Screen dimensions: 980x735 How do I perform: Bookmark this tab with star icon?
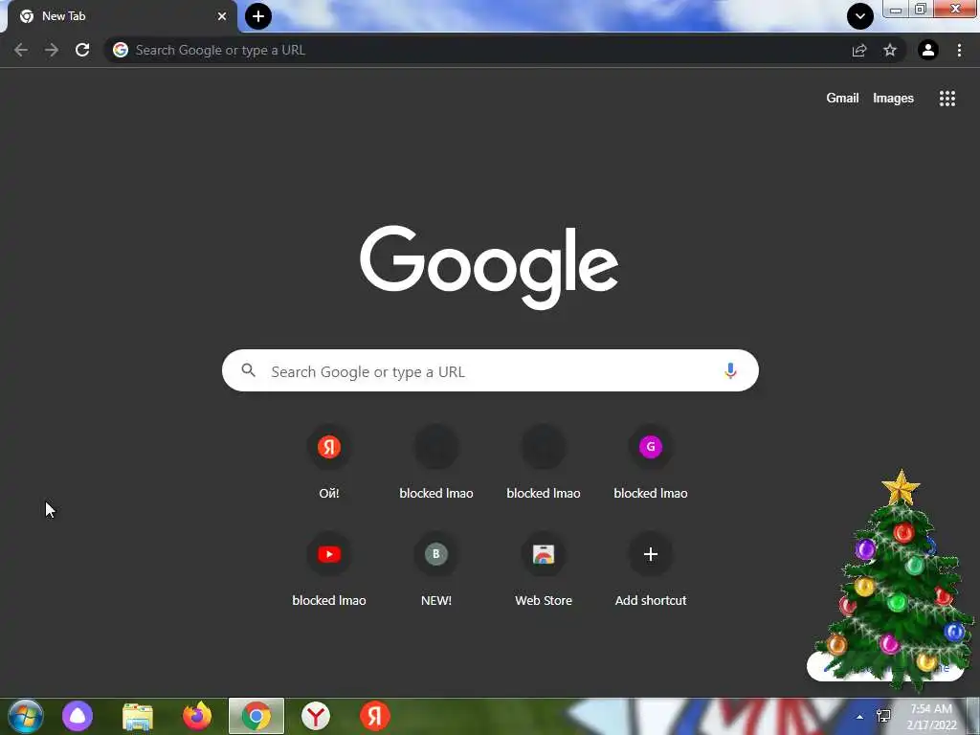pos(890,50)
